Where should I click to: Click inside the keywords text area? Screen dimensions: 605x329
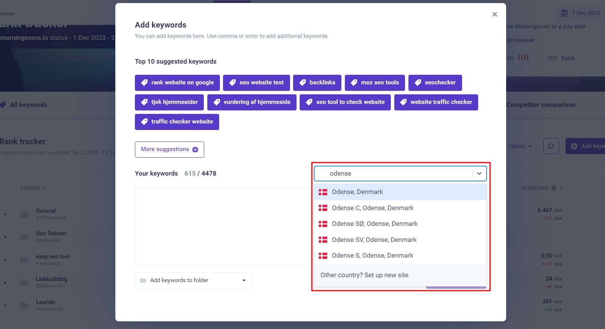click(x=223, y=226)
